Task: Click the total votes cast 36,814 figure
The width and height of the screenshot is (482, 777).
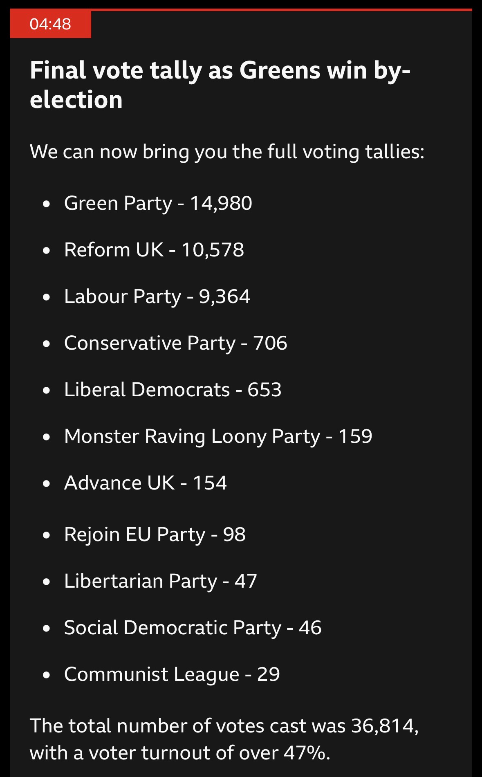Action: coord(383,726)
